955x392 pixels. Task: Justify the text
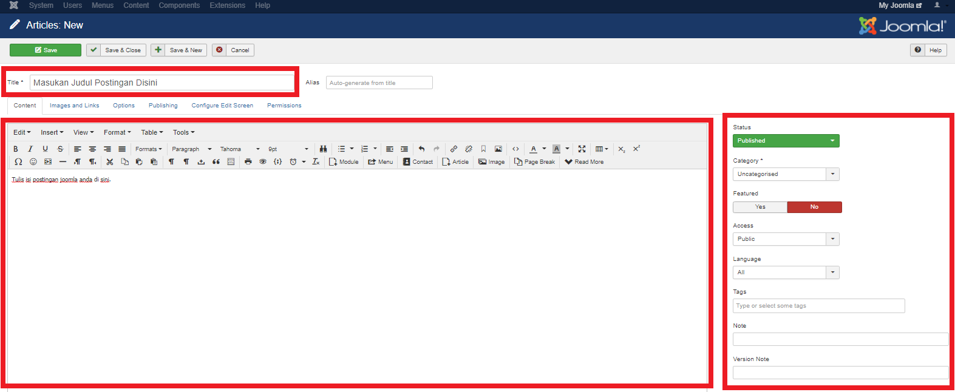tap(122, 149)
